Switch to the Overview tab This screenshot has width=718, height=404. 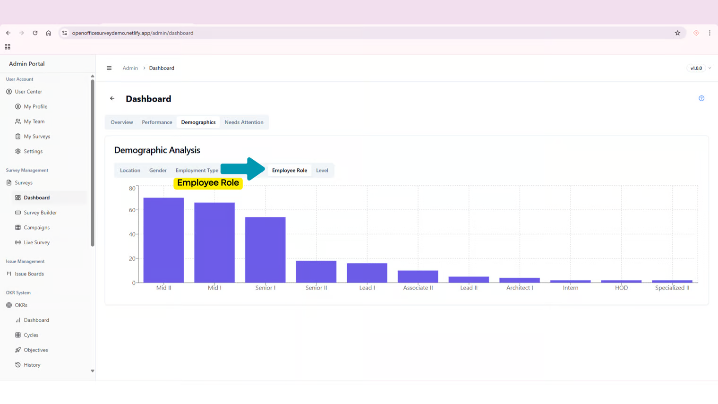pos(121,122)
